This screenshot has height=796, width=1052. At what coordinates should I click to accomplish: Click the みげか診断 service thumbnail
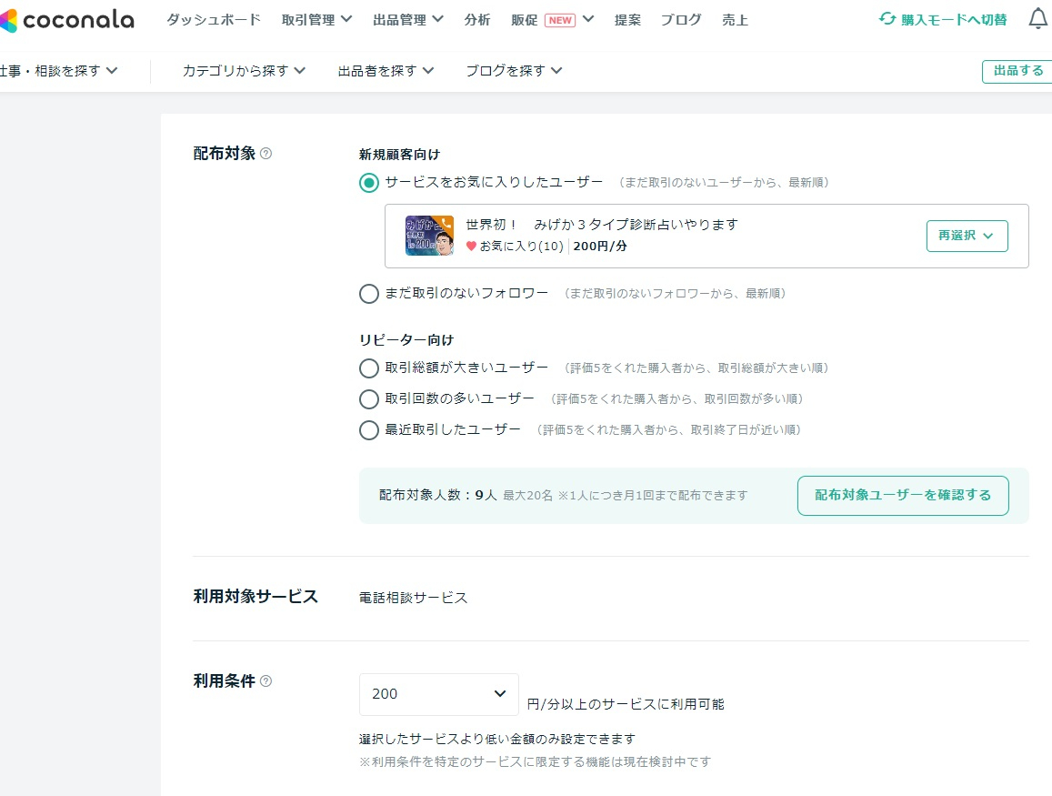(429, 236)
